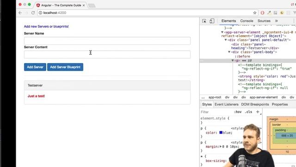Toggle the :hov element state panel
The height and width of the screenshot is (167, 296).
(x=238, y=112)
